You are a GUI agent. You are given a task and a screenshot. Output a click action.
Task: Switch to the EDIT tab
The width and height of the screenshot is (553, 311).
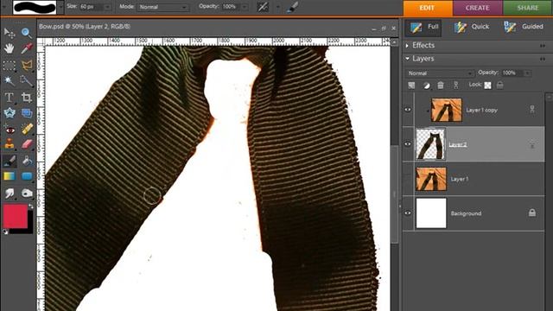428,8
